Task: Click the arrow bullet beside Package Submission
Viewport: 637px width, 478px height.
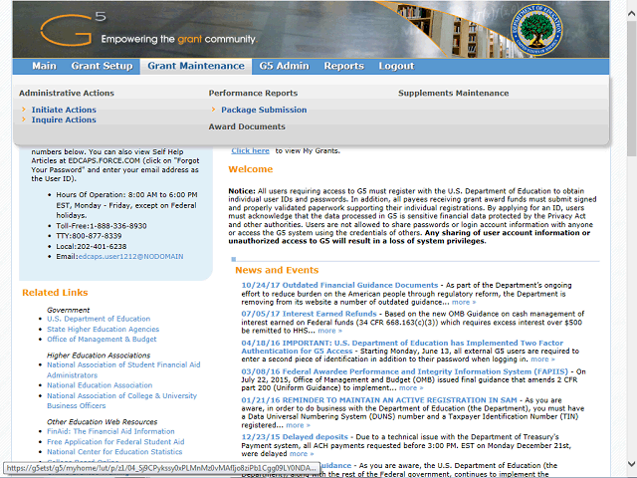Action: pos(213,110)
